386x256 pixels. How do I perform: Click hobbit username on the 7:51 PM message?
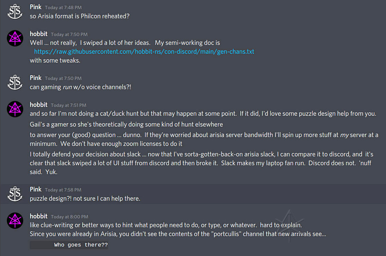coord(39,105)
